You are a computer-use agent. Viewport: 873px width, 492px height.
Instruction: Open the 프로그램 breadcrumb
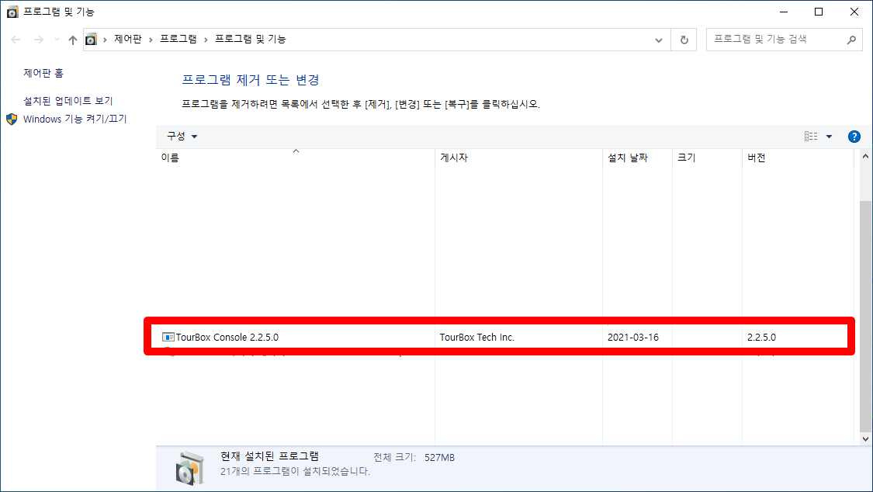[x=178, y=39]
